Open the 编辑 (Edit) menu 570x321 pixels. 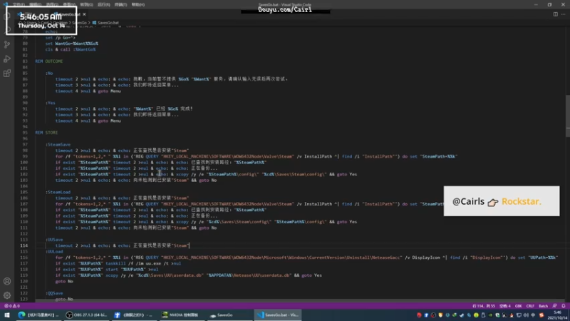tap(35, 5)
